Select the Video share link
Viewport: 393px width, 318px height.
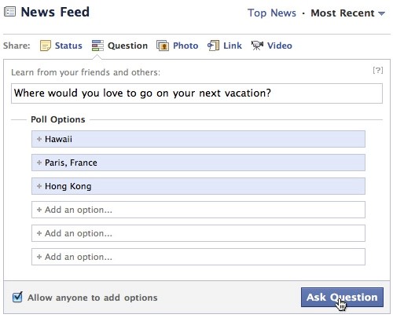(280, 46)
